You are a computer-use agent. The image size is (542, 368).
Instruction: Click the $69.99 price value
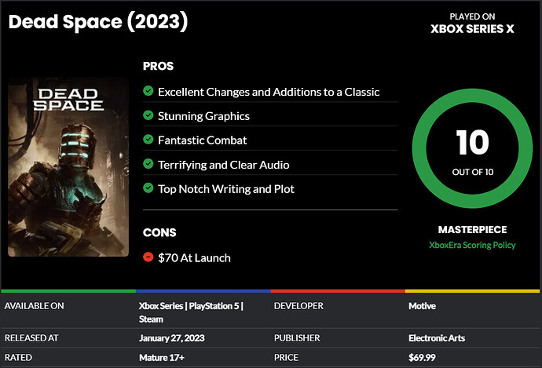click(422, 357)
